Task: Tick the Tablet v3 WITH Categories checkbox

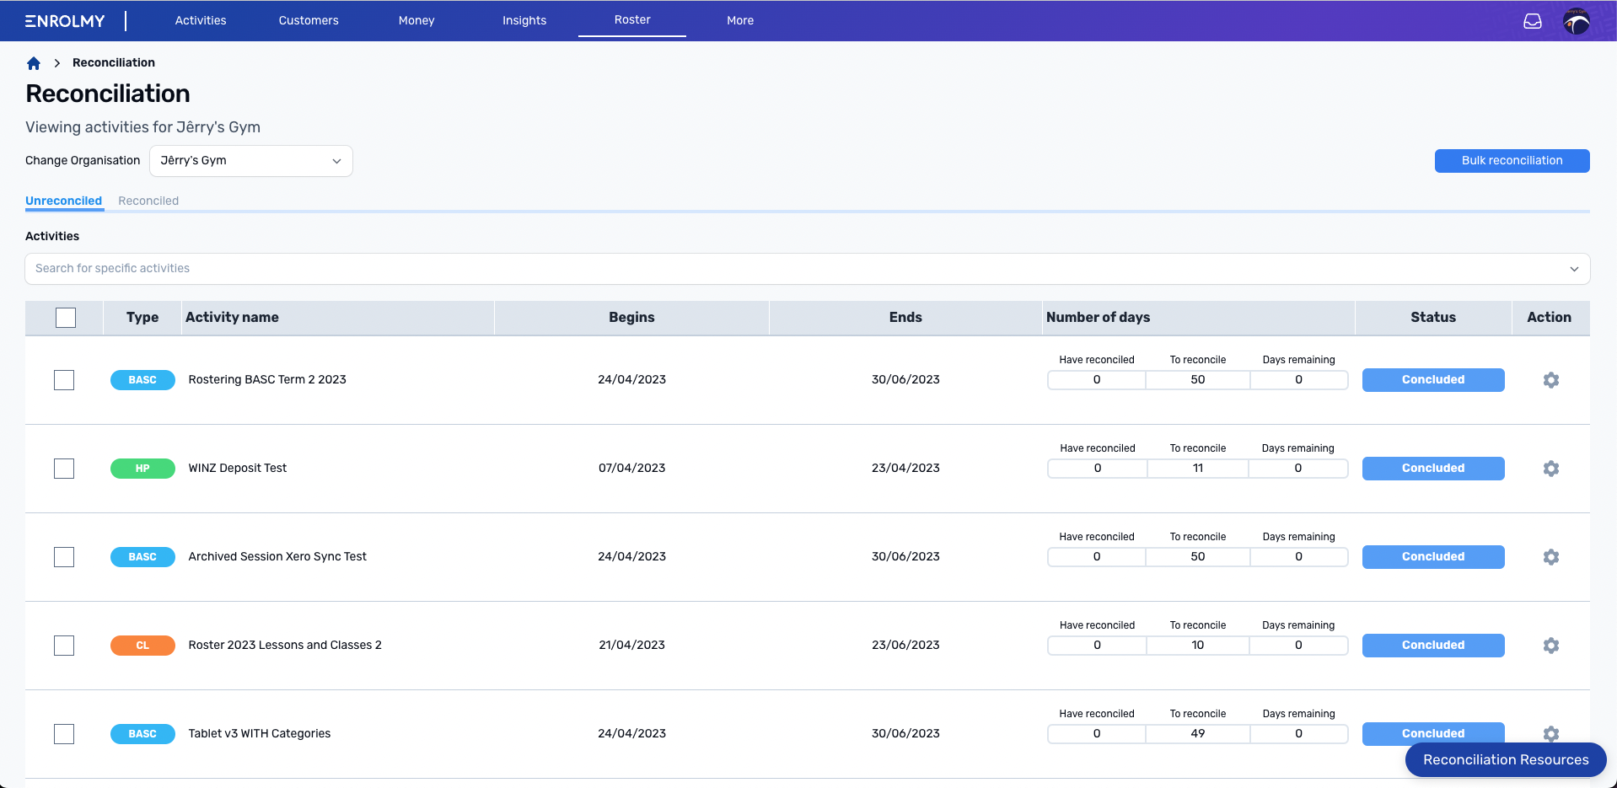Action: click(x=64, y=734)
